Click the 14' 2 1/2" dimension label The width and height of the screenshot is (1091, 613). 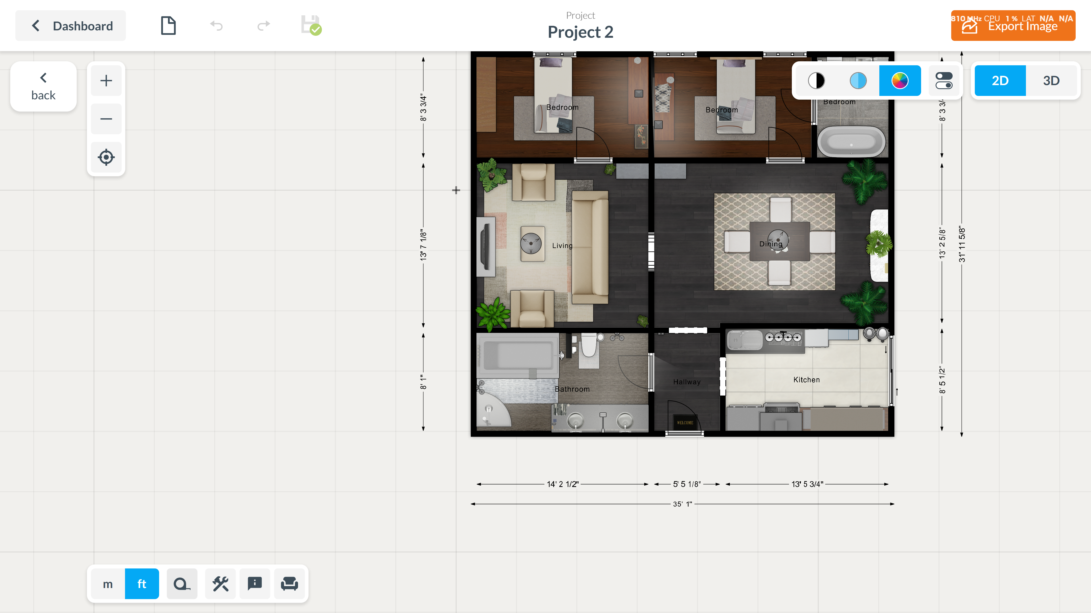pos(563,484)
